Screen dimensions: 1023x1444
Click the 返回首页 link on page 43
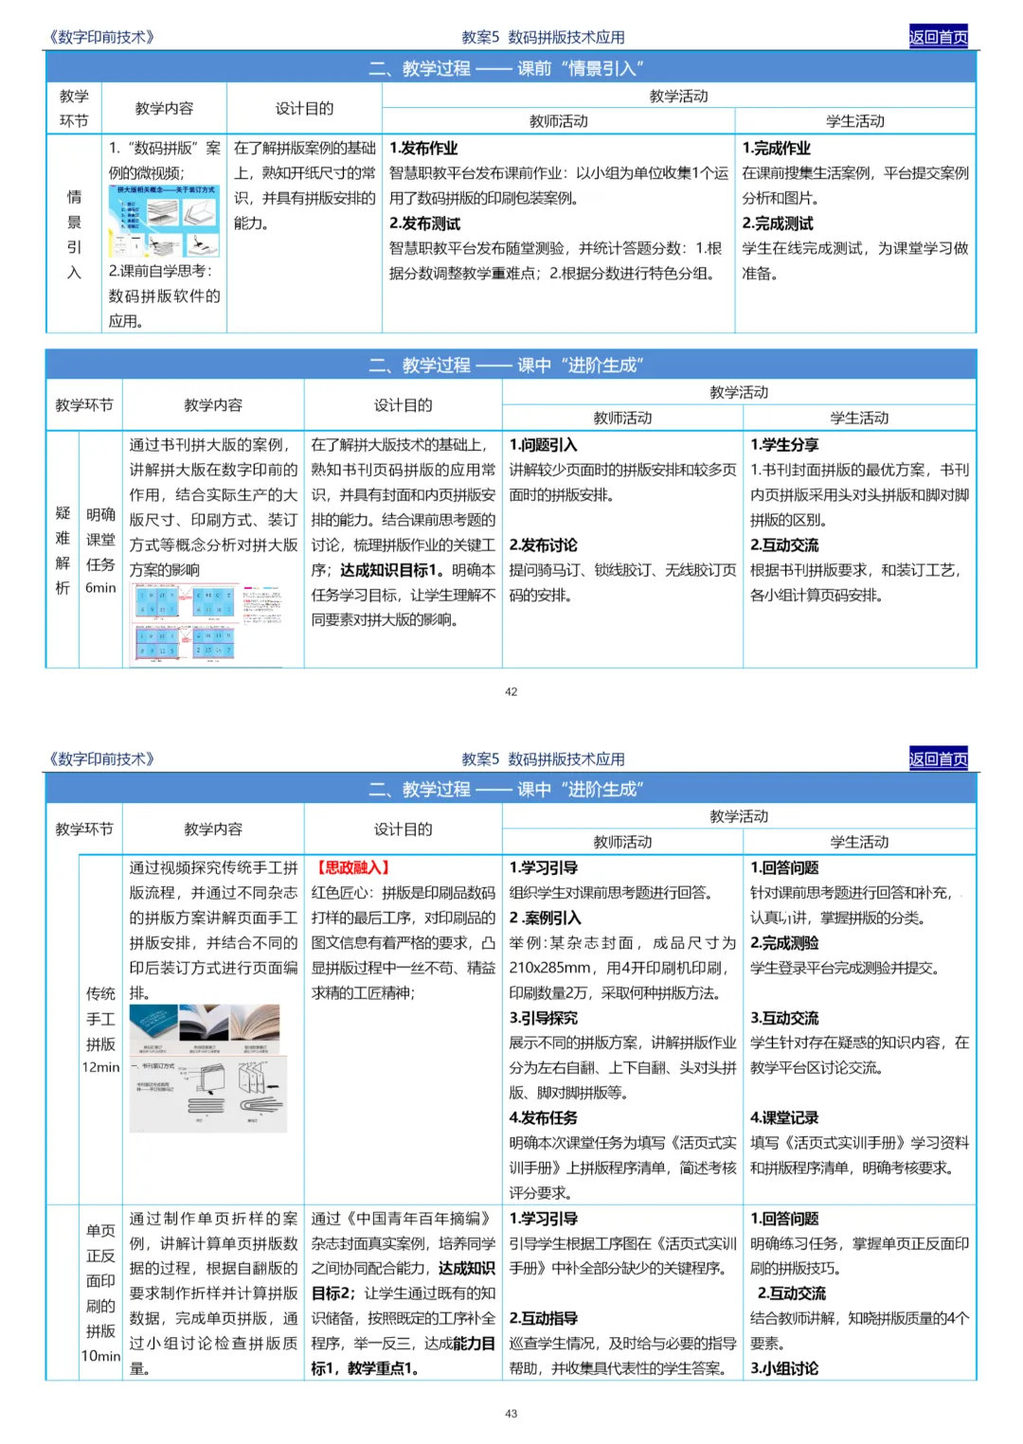[x=938, y=758]
